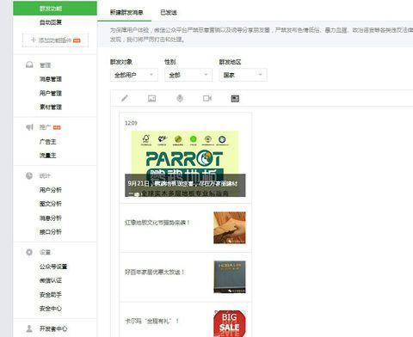The height and width of the screenshot is (337, 413).
Task: Open the 广告主 page
Action: click(x=48, y=141)
